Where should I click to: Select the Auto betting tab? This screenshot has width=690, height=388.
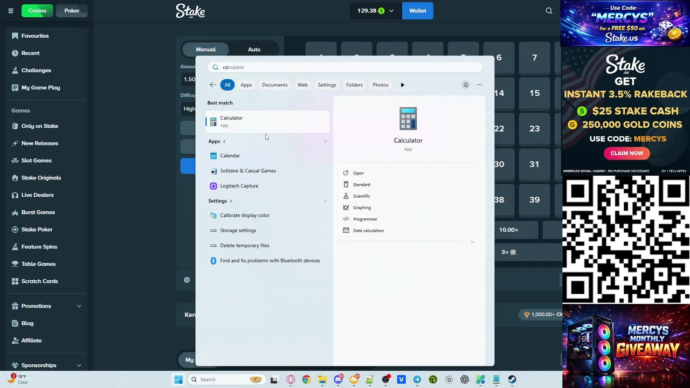pos(254,50)
